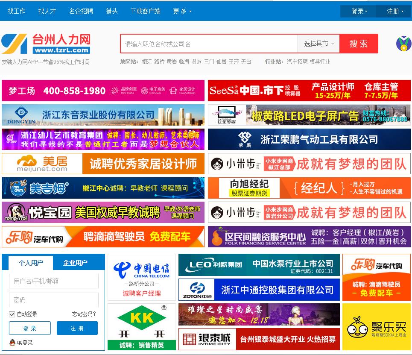This screenshot has height=355, width=412.
Task: Open the SeeSa 产品设计师 recruitment banner
Action: 309,91
